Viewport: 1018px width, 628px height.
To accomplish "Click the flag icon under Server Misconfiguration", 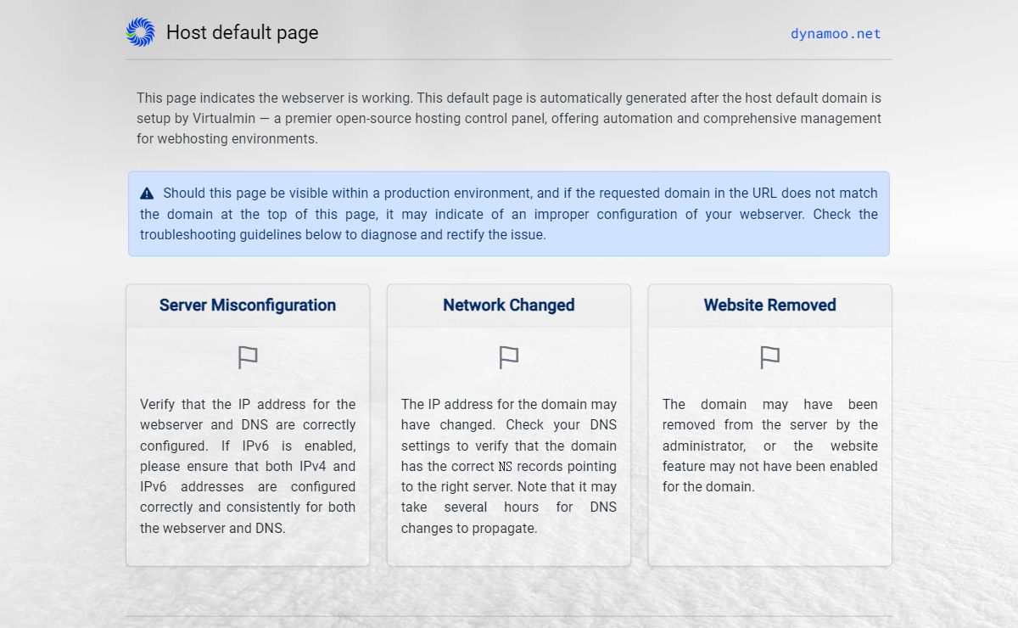I will [248, 358].
